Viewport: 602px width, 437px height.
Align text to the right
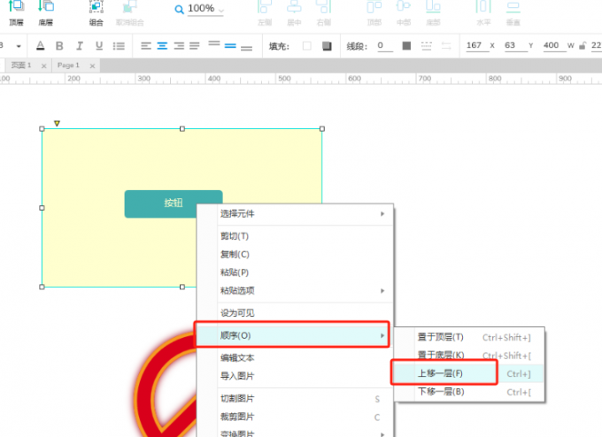180,45
